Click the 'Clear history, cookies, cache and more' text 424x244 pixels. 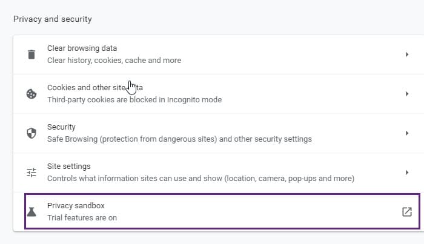[x=114, y=61]
